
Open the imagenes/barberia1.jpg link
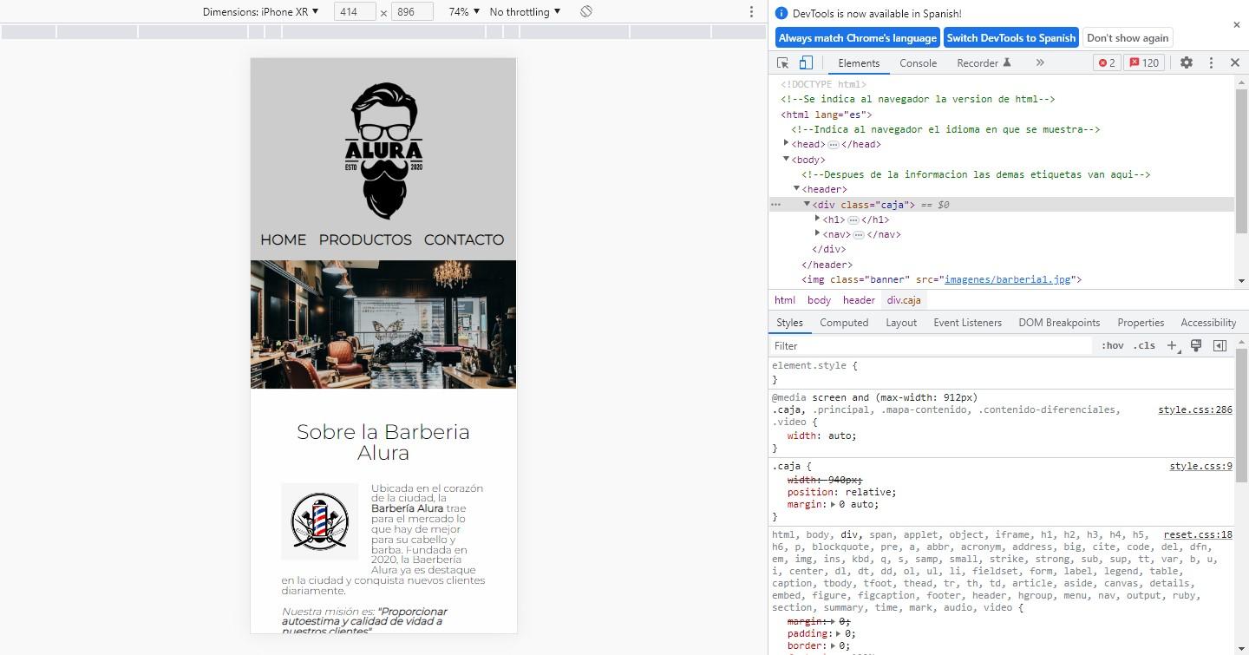1009,279
